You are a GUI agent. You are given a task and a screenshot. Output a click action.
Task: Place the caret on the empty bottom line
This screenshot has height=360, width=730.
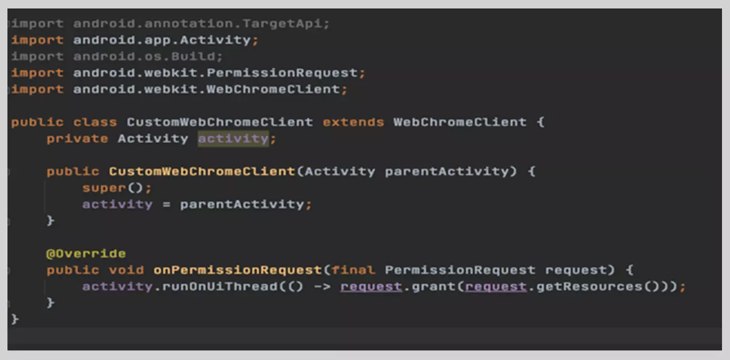[364, 336]
